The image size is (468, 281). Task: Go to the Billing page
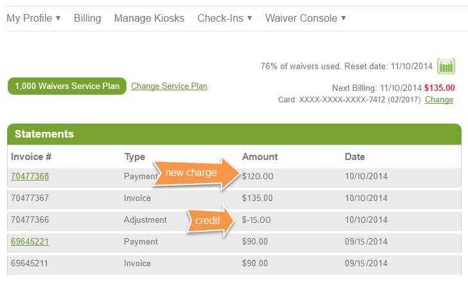click(87, 18)
